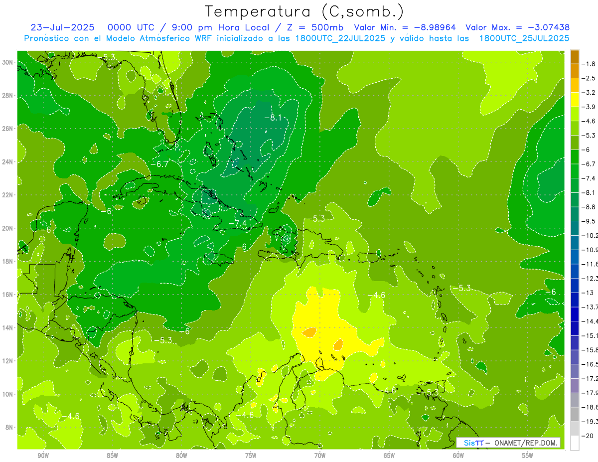The image size is (598, 462).
Task: Click the -6.7 contour label on the map
Action: (160, 163)
